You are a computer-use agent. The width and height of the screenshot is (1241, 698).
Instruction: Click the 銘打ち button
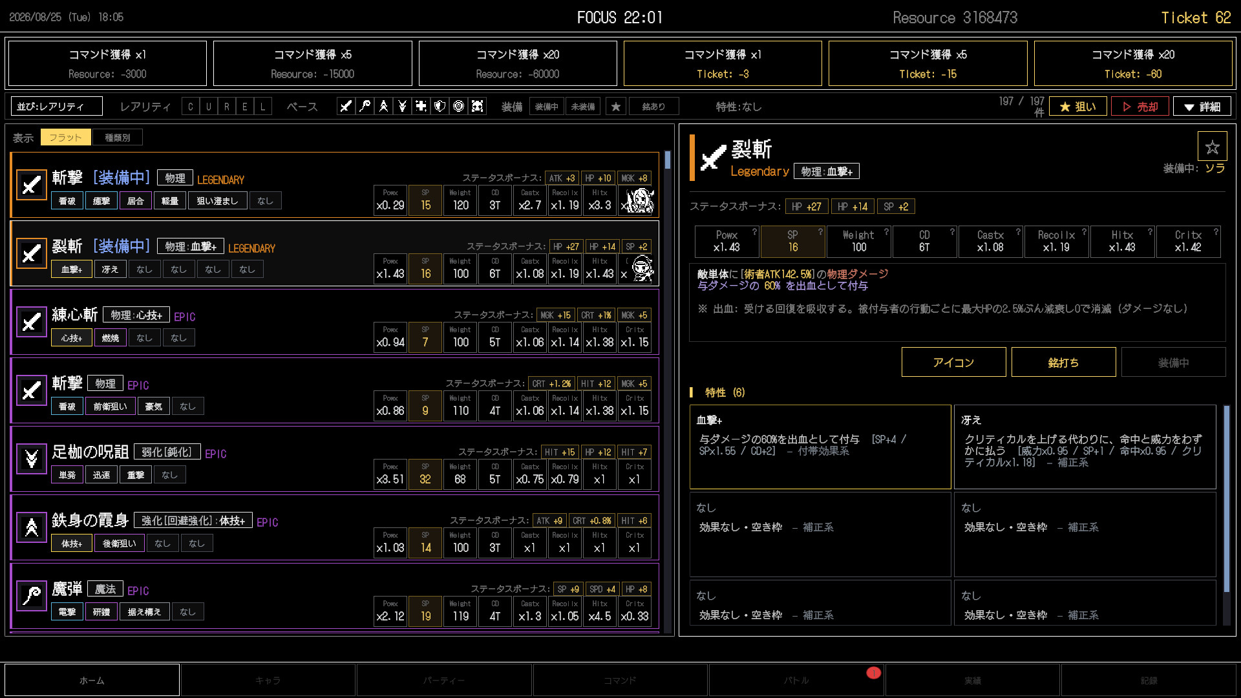coord(1064,362)
